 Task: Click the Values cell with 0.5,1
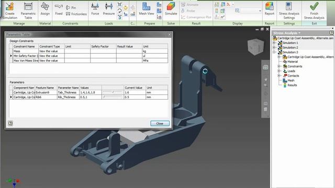pyautogui.click(x=91, y=97)
